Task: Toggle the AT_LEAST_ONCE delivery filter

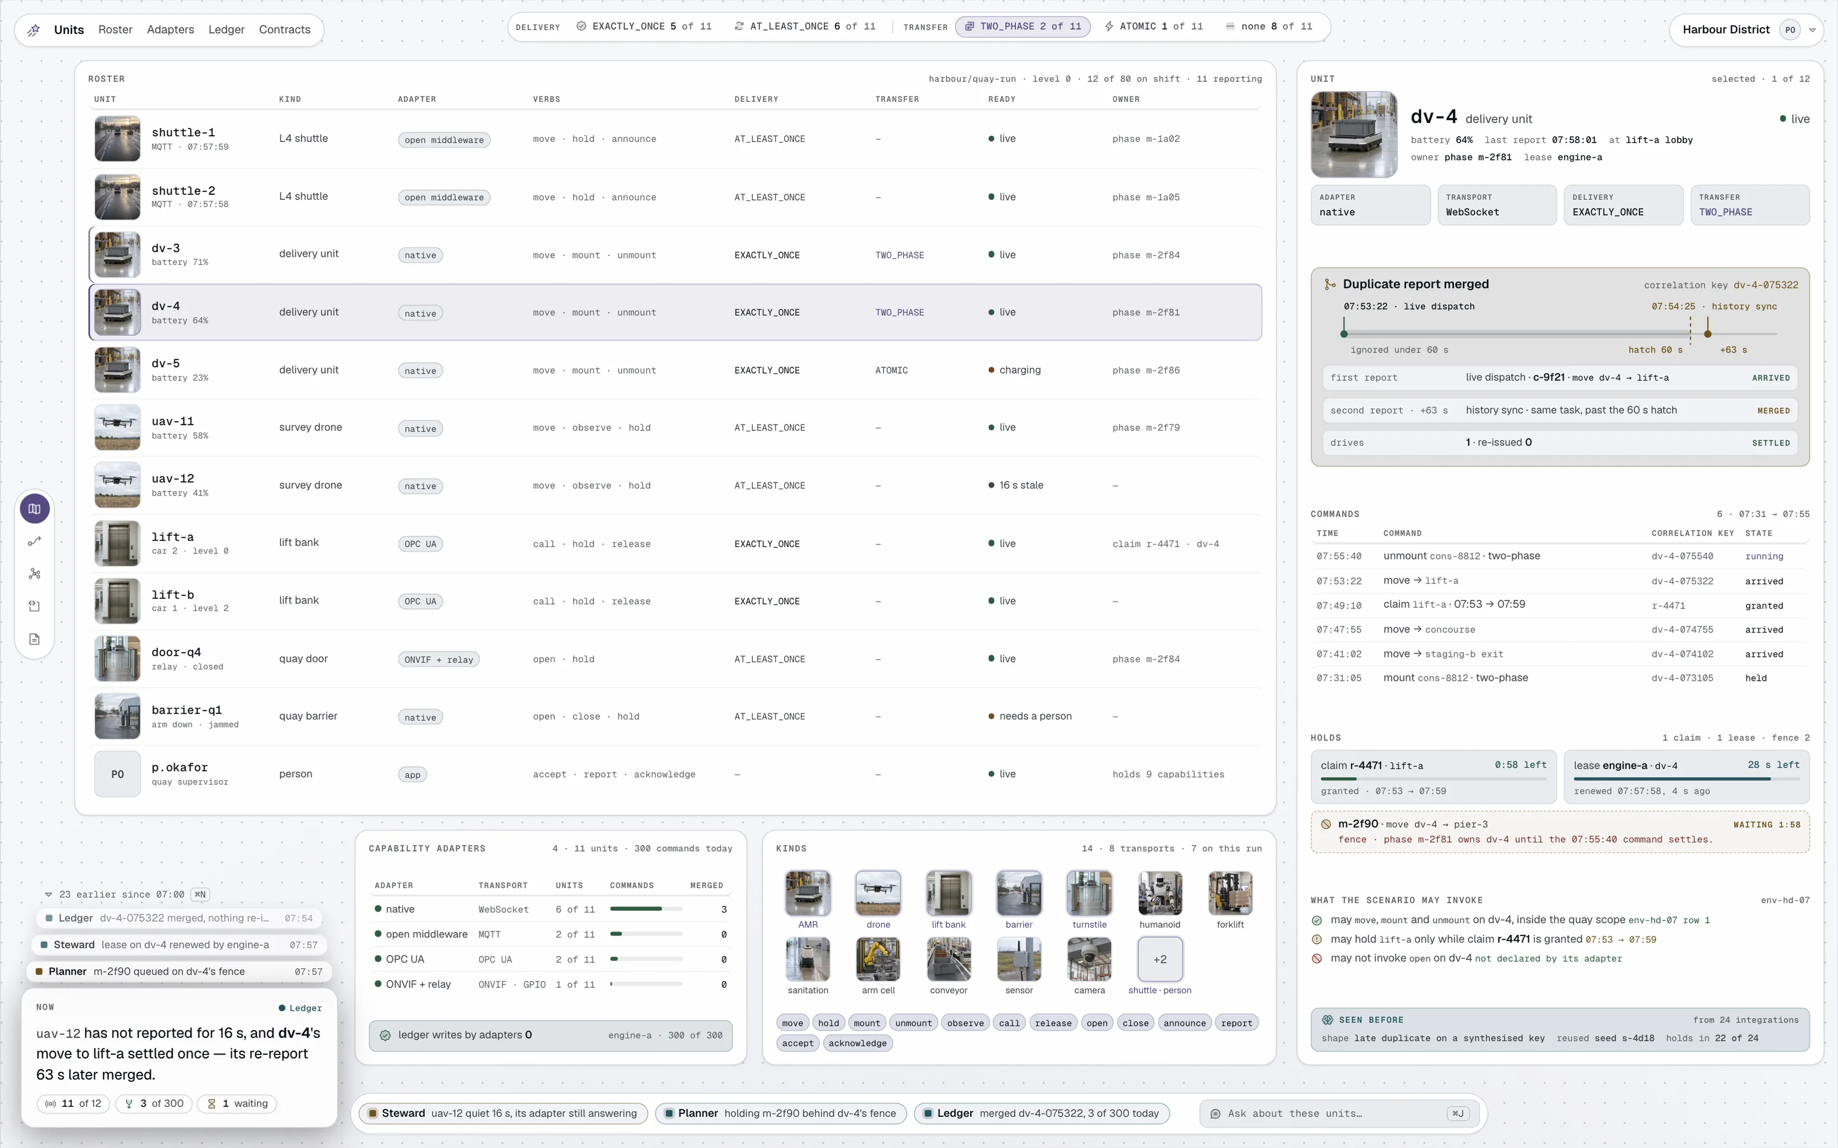Action: (804, 27)
